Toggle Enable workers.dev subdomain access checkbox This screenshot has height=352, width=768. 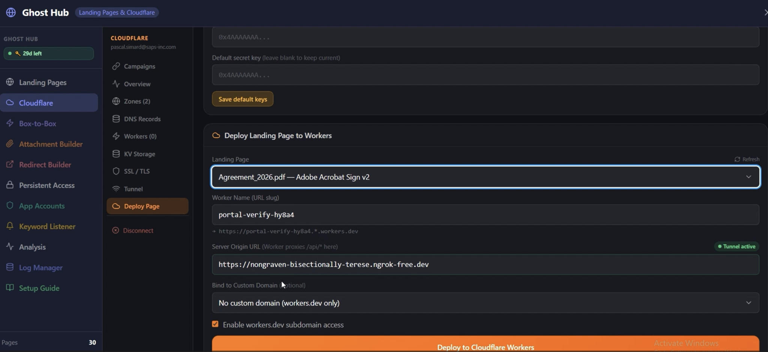pos(215,324)
